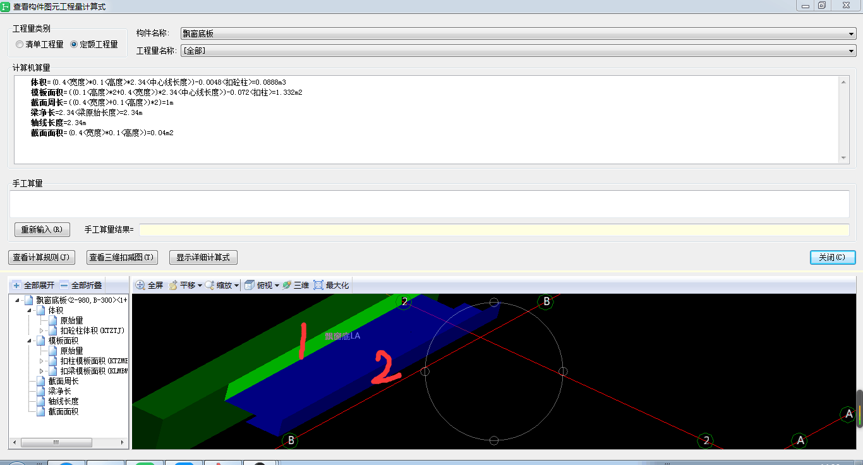This screenshot has height=465, width=863.
Task: Click 飘窗底LA label in 3D view
Action: point(342,336)
